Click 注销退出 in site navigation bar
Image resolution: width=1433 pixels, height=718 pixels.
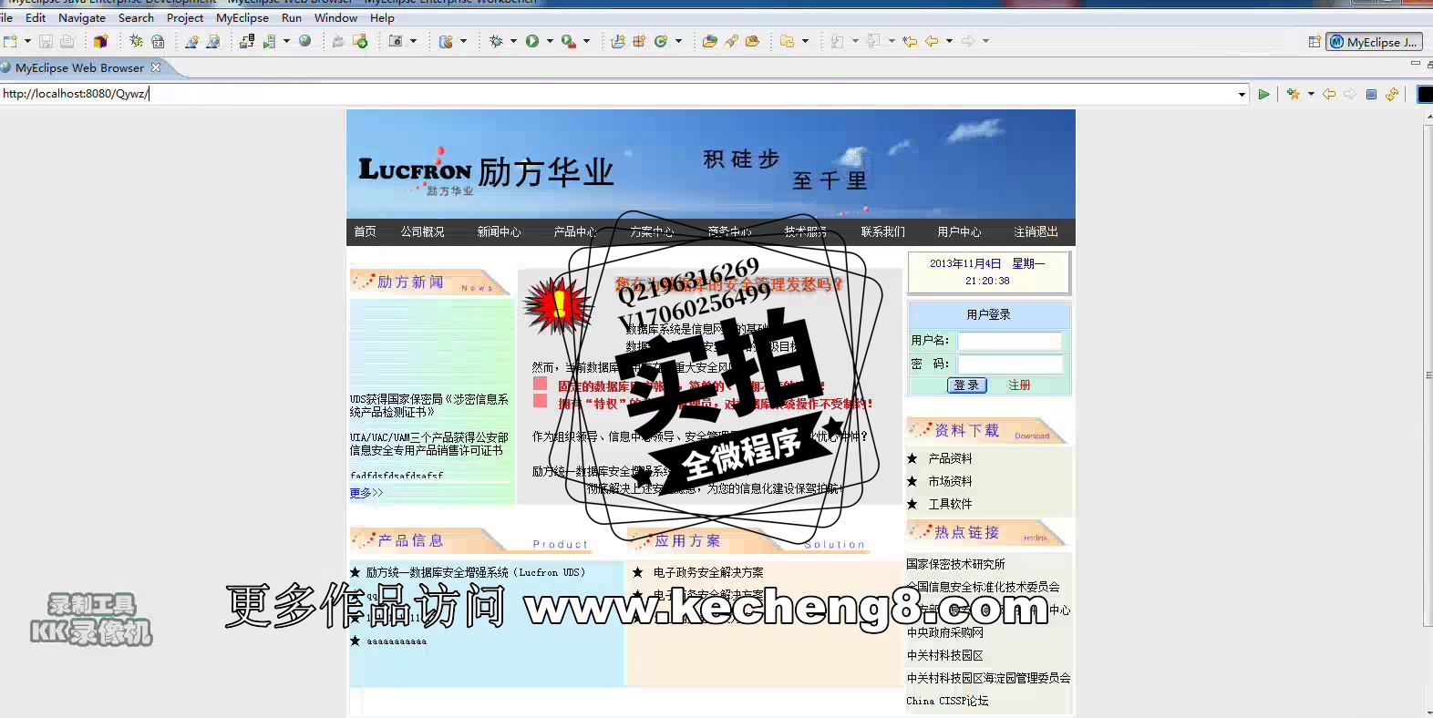tap(1036, 231)
